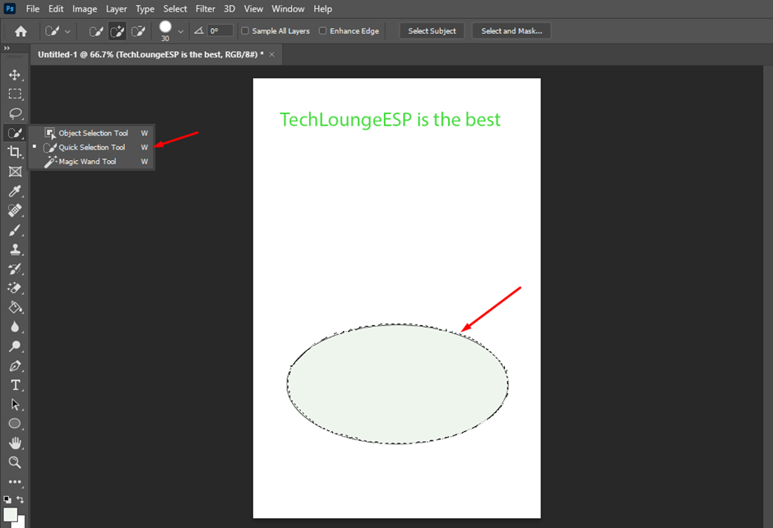Open the Type menu
The width and height of the screenshot is (773, 528).
(x=145, y=9)
